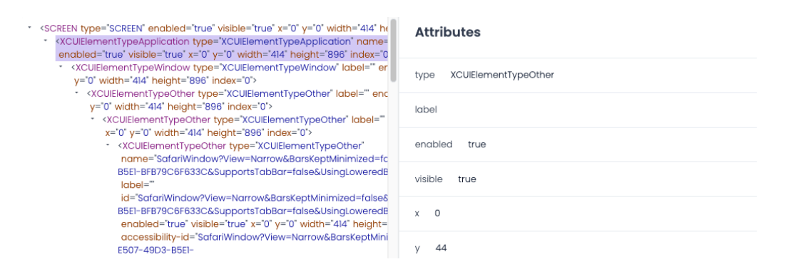Click the Attributes panel heading
786x279 pixels.
pos(448,33)
